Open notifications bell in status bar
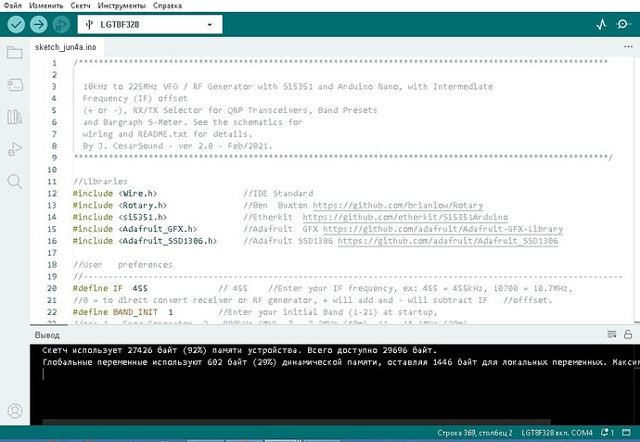This screenshot has width=640, height=442. [x=608, y=432]
